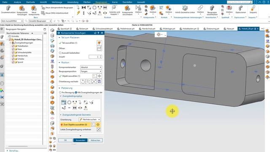Open the Schraubenplatte.prt document tab
The image size is (270, 152).
(x=103, y=29)
